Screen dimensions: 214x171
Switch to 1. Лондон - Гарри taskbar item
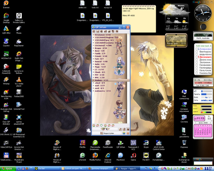pyautogui.click(x=127, y=168)
